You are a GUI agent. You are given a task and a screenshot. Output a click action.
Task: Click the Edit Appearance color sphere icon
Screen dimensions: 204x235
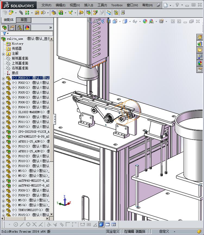145,21
